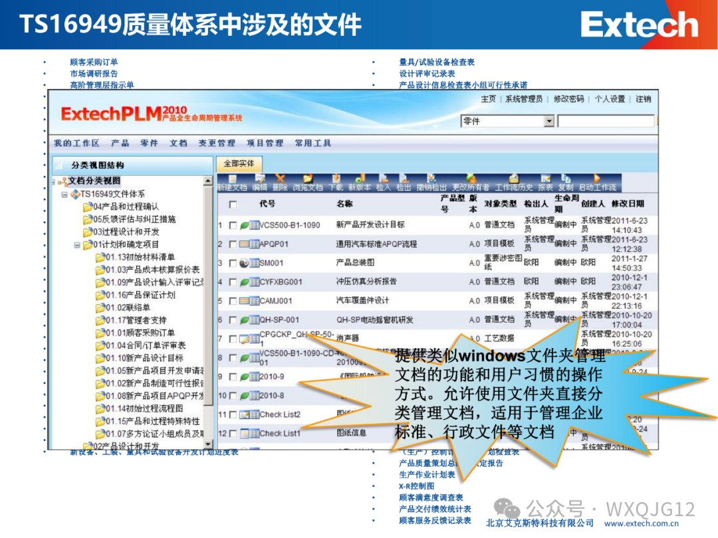Click the 下载 (download) toolbar icon

[336, 179]
